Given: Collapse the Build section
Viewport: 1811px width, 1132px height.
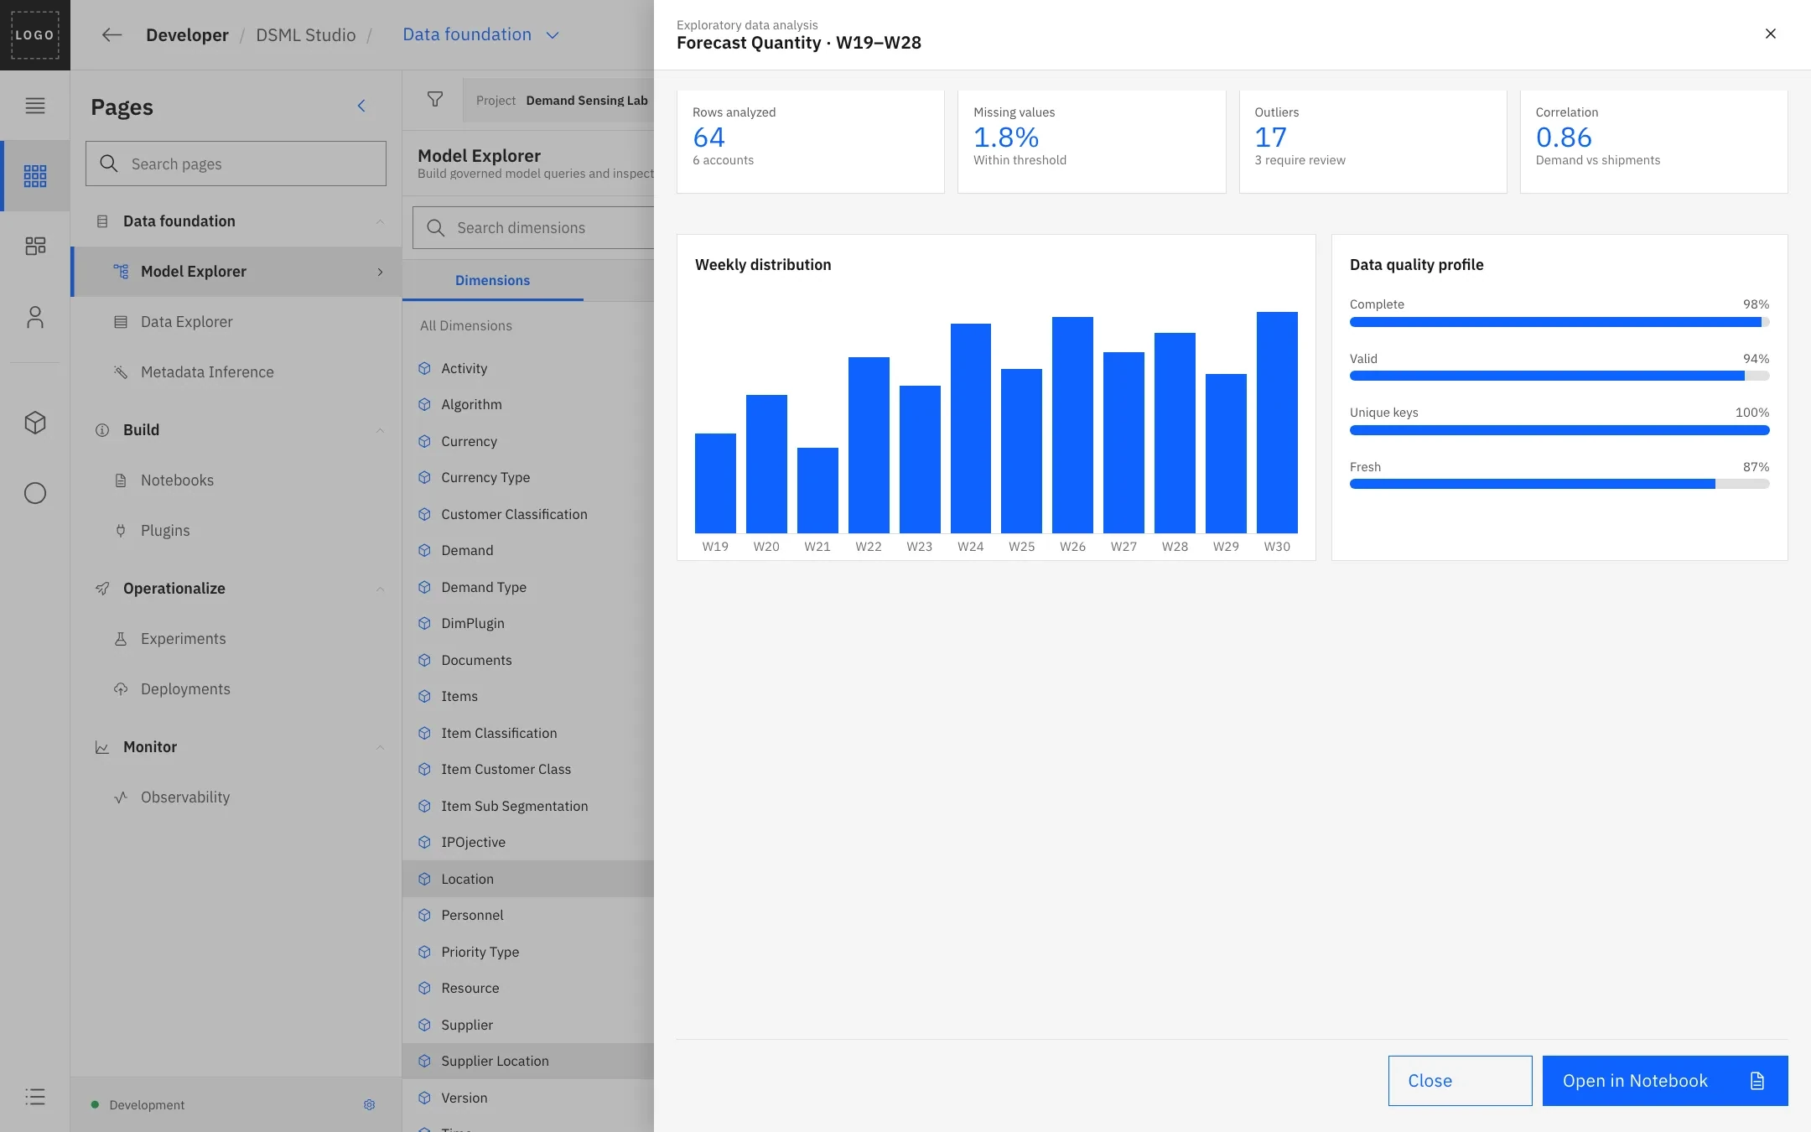Looking at the screenshot, I should coord(380,430).
